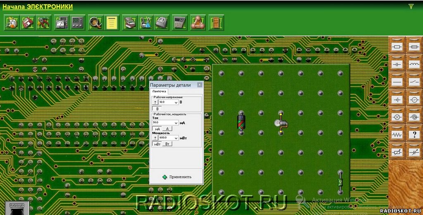The image size is (423, 215).
Task: Open the oscilloscope tool icon
Action: tap(78, 22)
